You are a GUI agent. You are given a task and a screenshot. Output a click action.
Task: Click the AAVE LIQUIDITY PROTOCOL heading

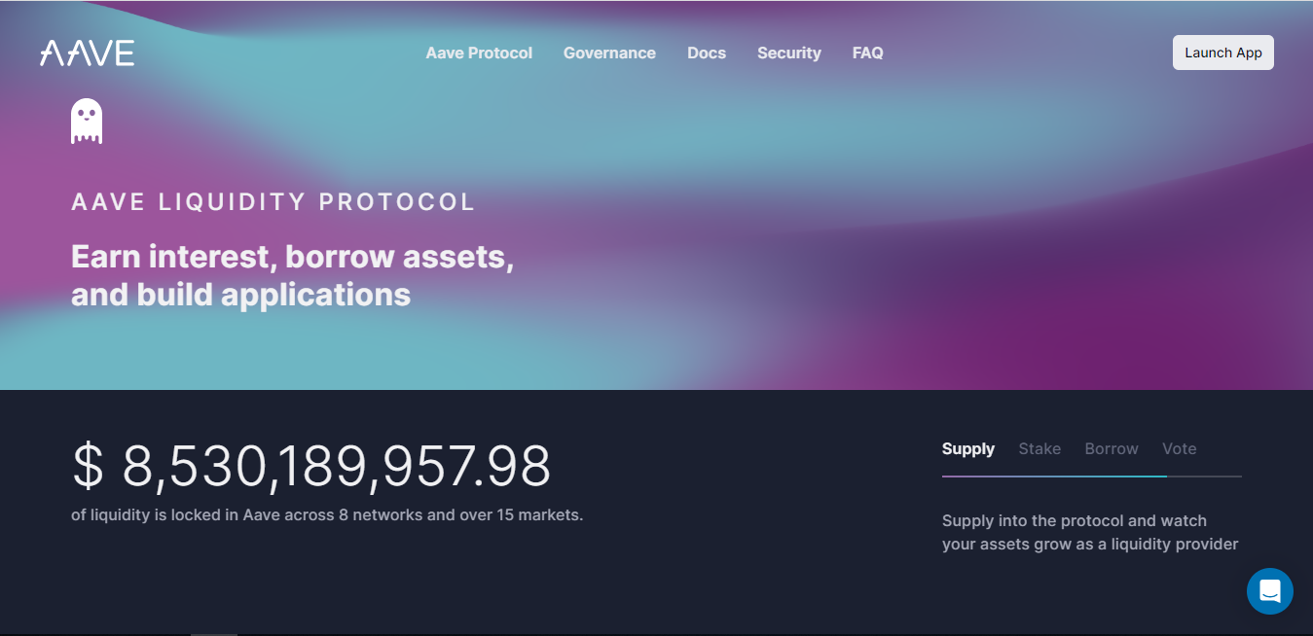point(274,202)
